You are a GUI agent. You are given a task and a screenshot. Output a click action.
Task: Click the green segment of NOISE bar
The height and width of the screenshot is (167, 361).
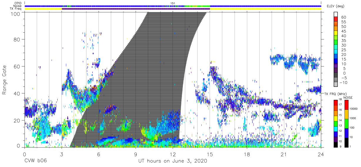(x=347, y=123)
